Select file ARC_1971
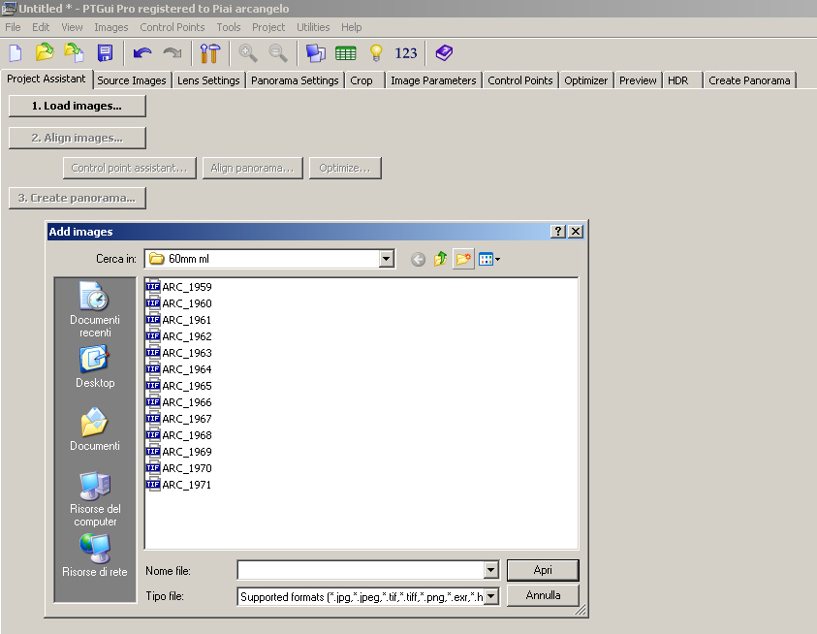The width and height of the screenshot is (817, 634). coord(179,485)
